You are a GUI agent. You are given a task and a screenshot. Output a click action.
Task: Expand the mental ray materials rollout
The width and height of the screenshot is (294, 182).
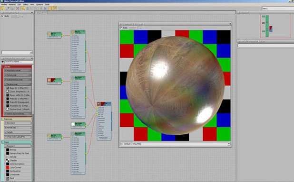pyautogui.click(x=18, y=128)
